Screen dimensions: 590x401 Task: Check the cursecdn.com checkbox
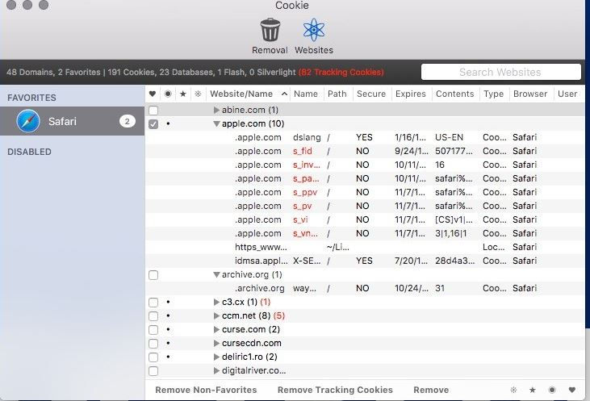point(153,344)
